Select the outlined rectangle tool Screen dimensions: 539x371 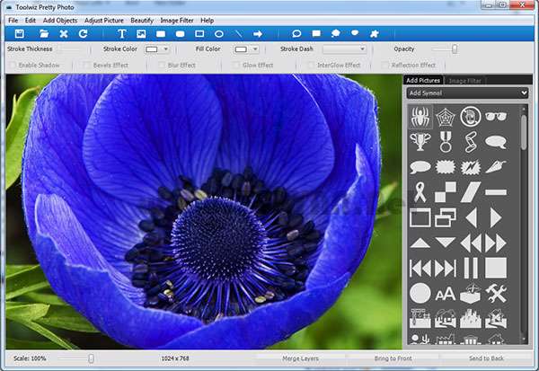point(199,34)
